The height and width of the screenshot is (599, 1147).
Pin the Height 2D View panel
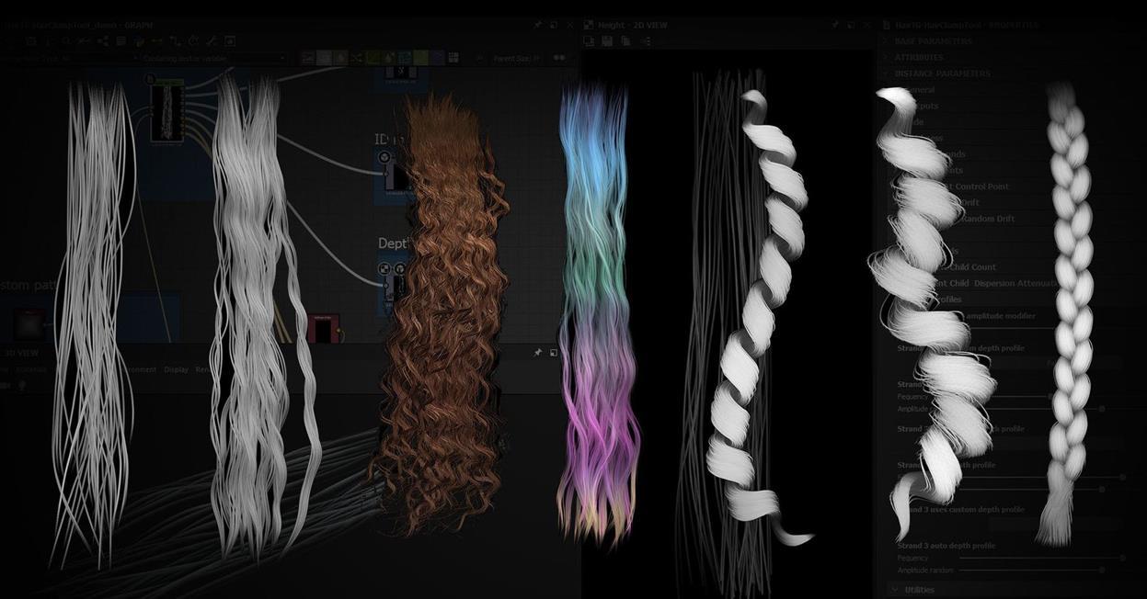[834, 26]
